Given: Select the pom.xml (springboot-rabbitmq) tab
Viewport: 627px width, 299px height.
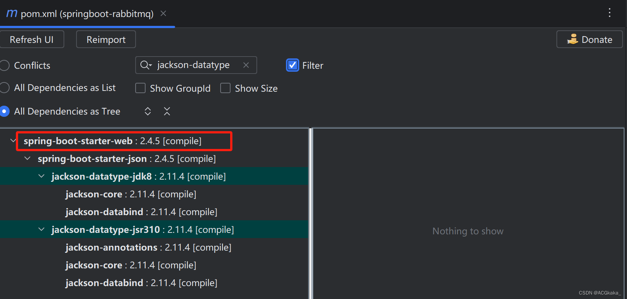Looking at the screenshot, I should point(87,14).
